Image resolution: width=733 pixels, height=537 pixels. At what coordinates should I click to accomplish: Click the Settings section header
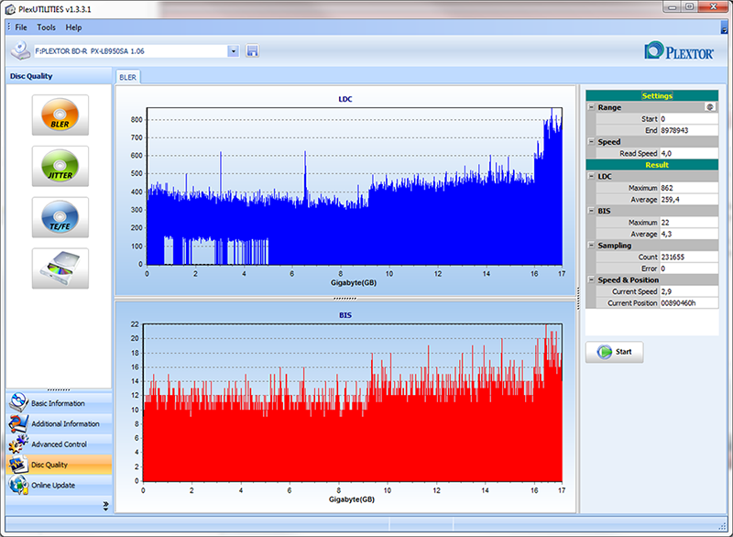[652, 95]
